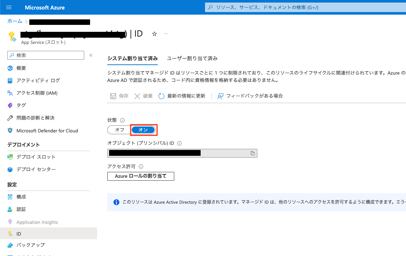Click the info icon next to 状態

click(123, 120)
